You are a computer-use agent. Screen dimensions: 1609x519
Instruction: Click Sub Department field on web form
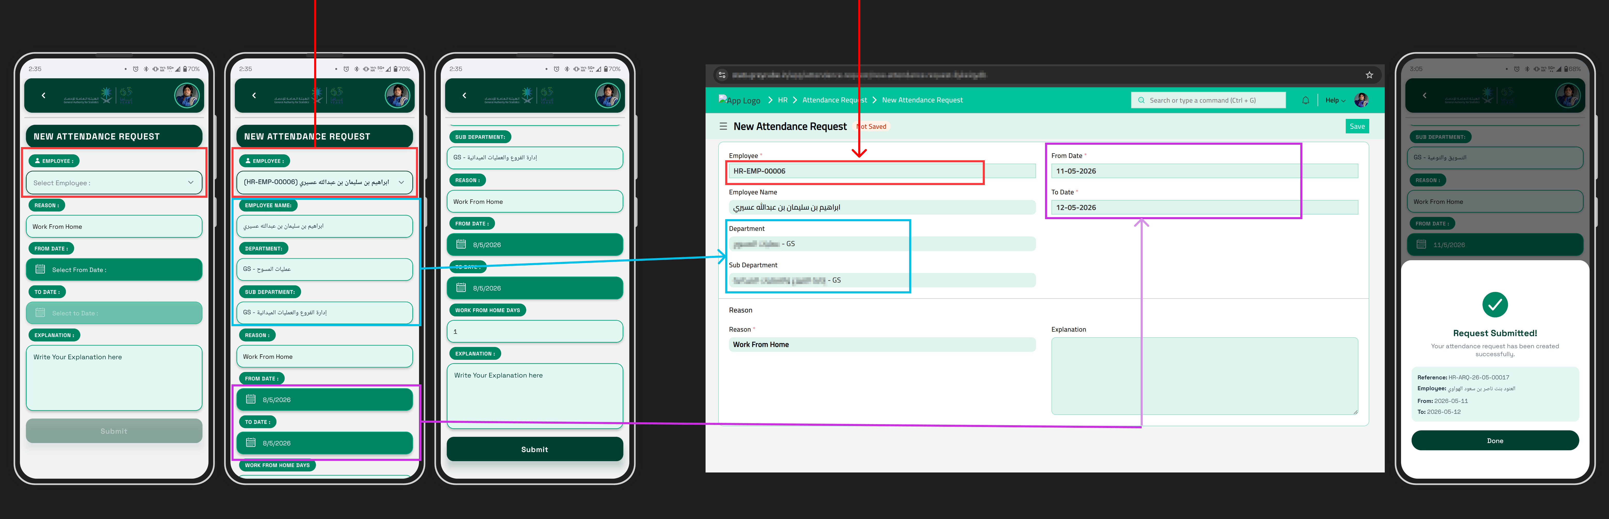click(x=882, y=280)
